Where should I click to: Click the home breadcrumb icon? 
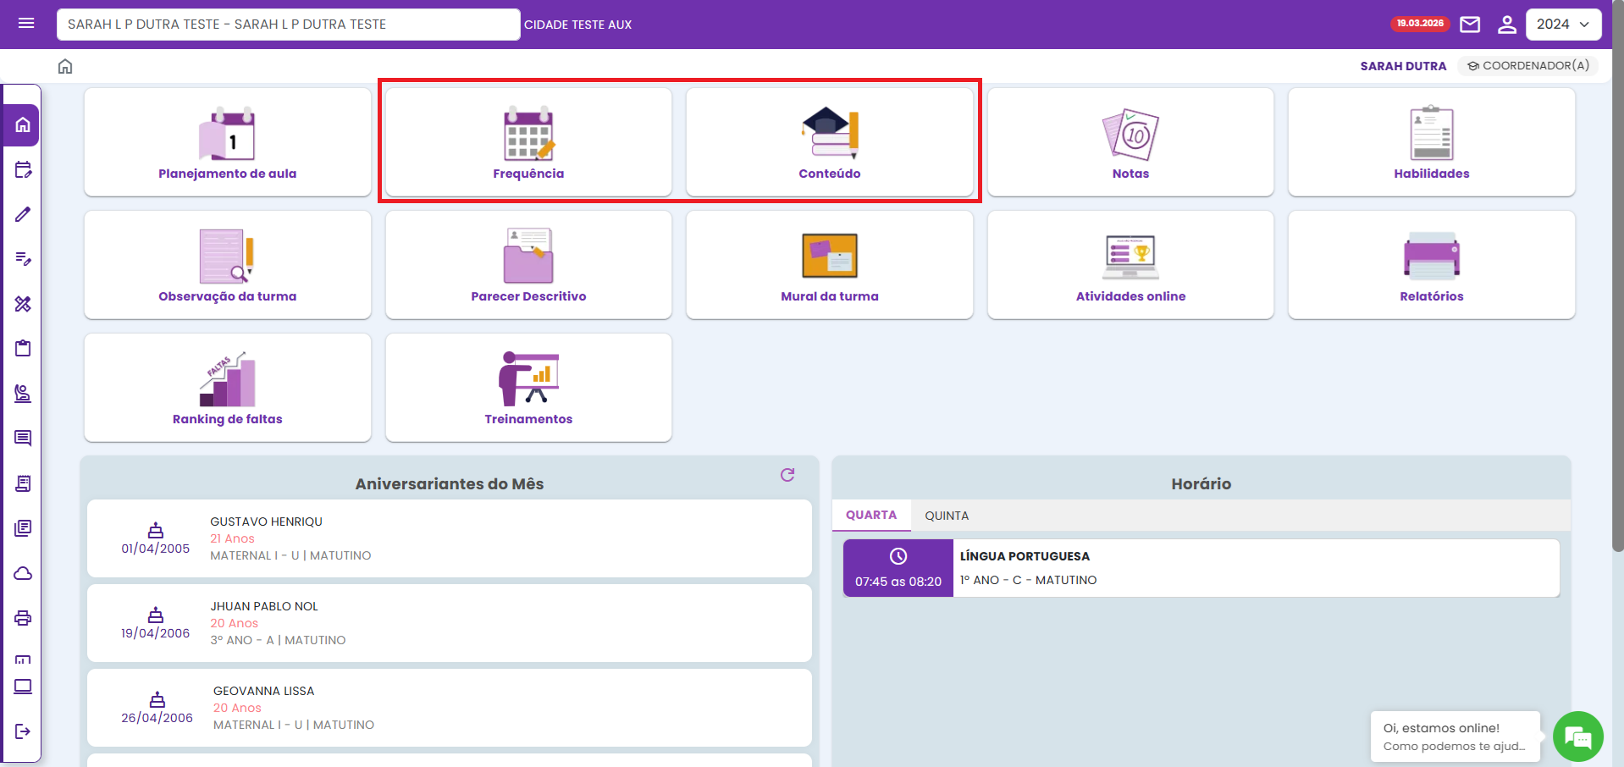(x=65, y=66)
